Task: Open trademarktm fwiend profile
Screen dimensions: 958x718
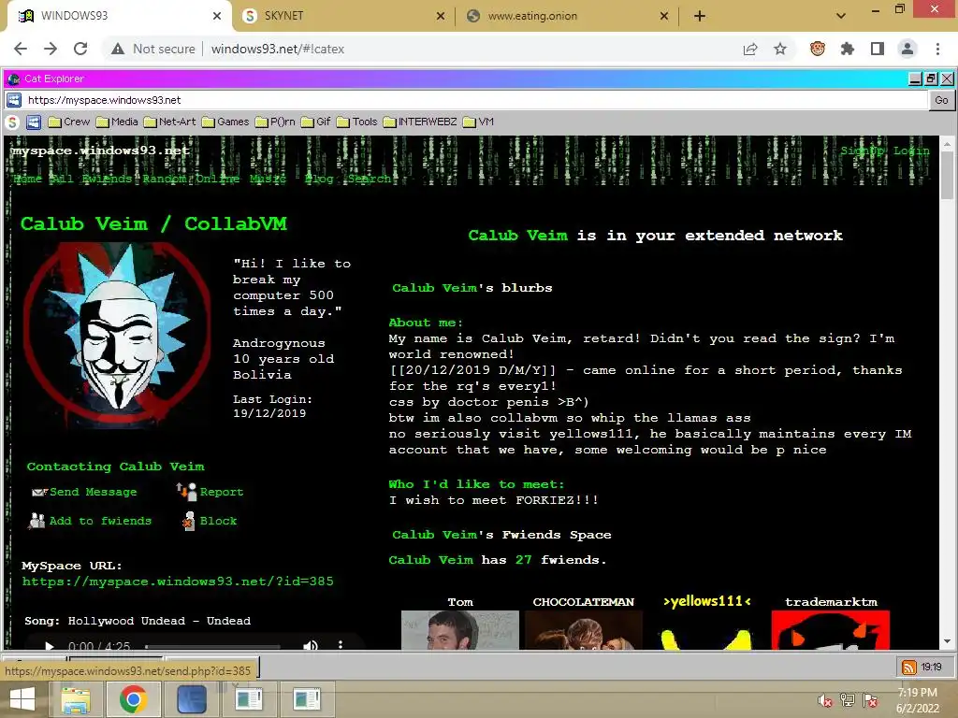Action: pos(831,630)
